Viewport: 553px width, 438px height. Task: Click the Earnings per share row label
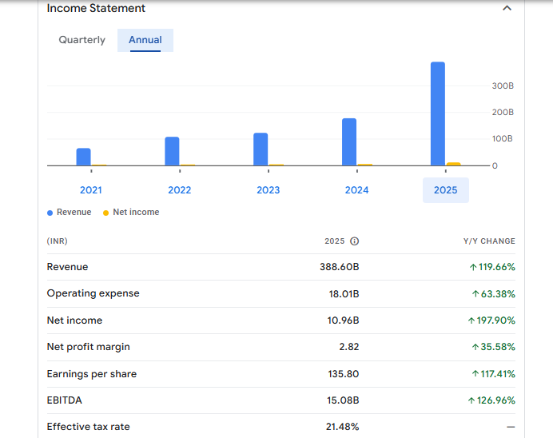pyautogui.click(x=91, y=374)
